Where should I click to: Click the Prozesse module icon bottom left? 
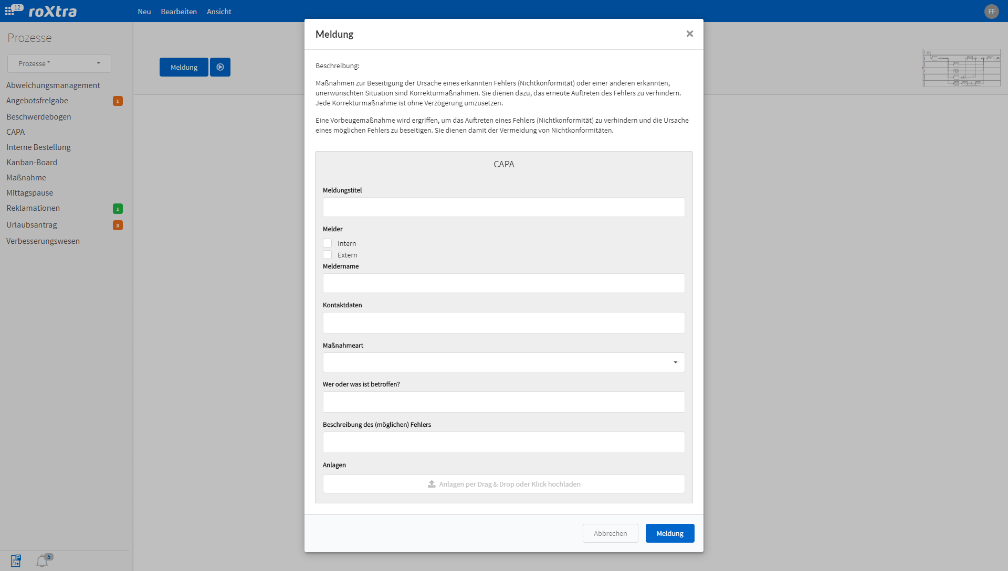click(x=16, y=560)
